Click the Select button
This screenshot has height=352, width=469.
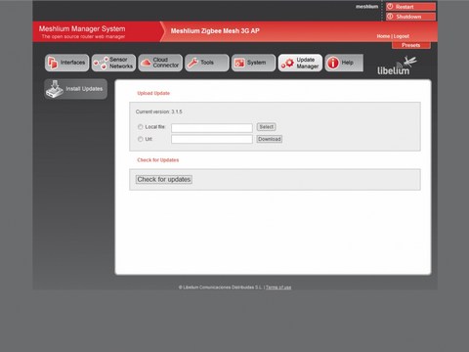[267, 127]
